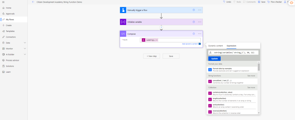Click the manual trigger hand icon

pos(123,10)
